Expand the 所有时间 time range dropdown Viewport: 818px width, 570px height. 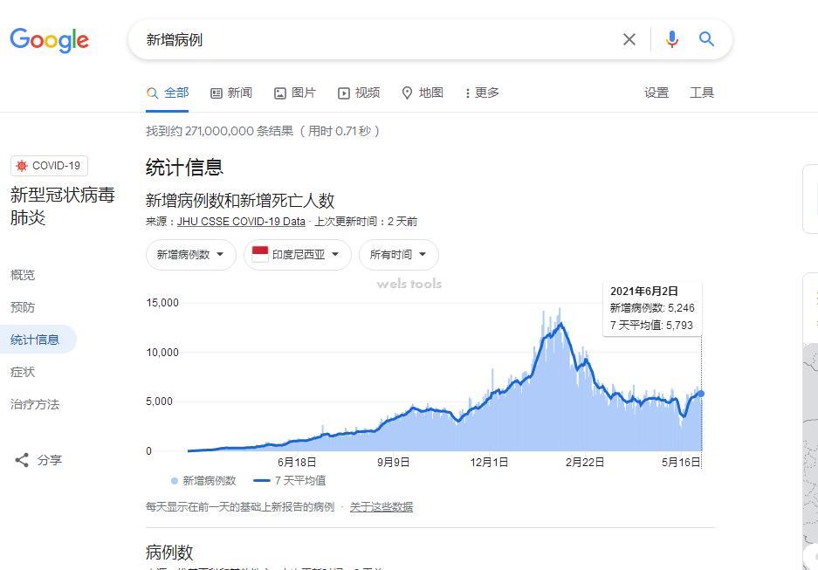(399, 255)
